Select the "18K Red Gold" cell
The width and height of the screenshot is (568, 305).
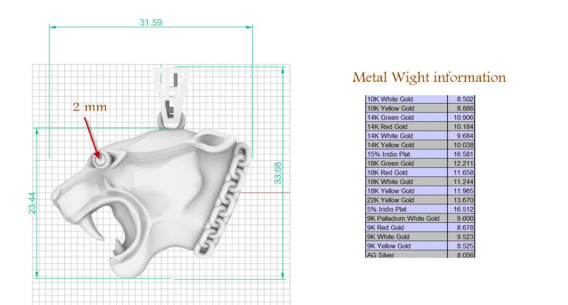[407, 173]
